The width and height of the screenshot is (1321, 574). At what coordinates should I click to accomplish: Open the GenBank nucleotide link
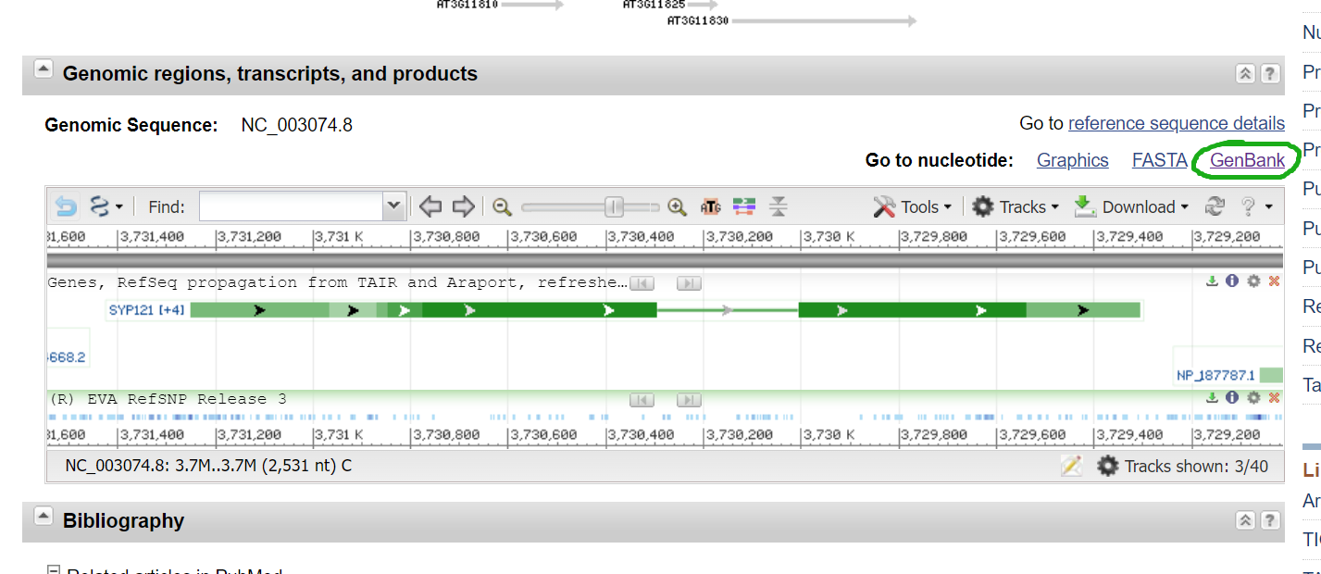click(x=1247, y=160)
